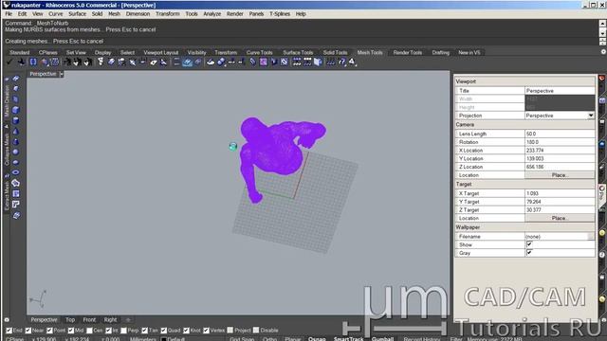Click the blue brackets icon in toolbar

coord(33,62)
